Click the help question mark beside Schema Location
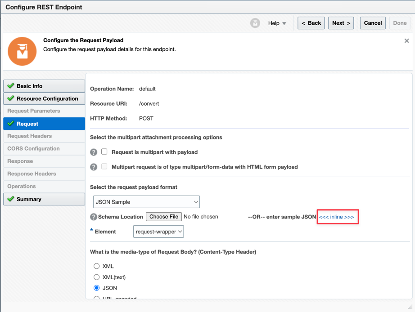This screenshot has width=415, height=312. tap(94, 216)
